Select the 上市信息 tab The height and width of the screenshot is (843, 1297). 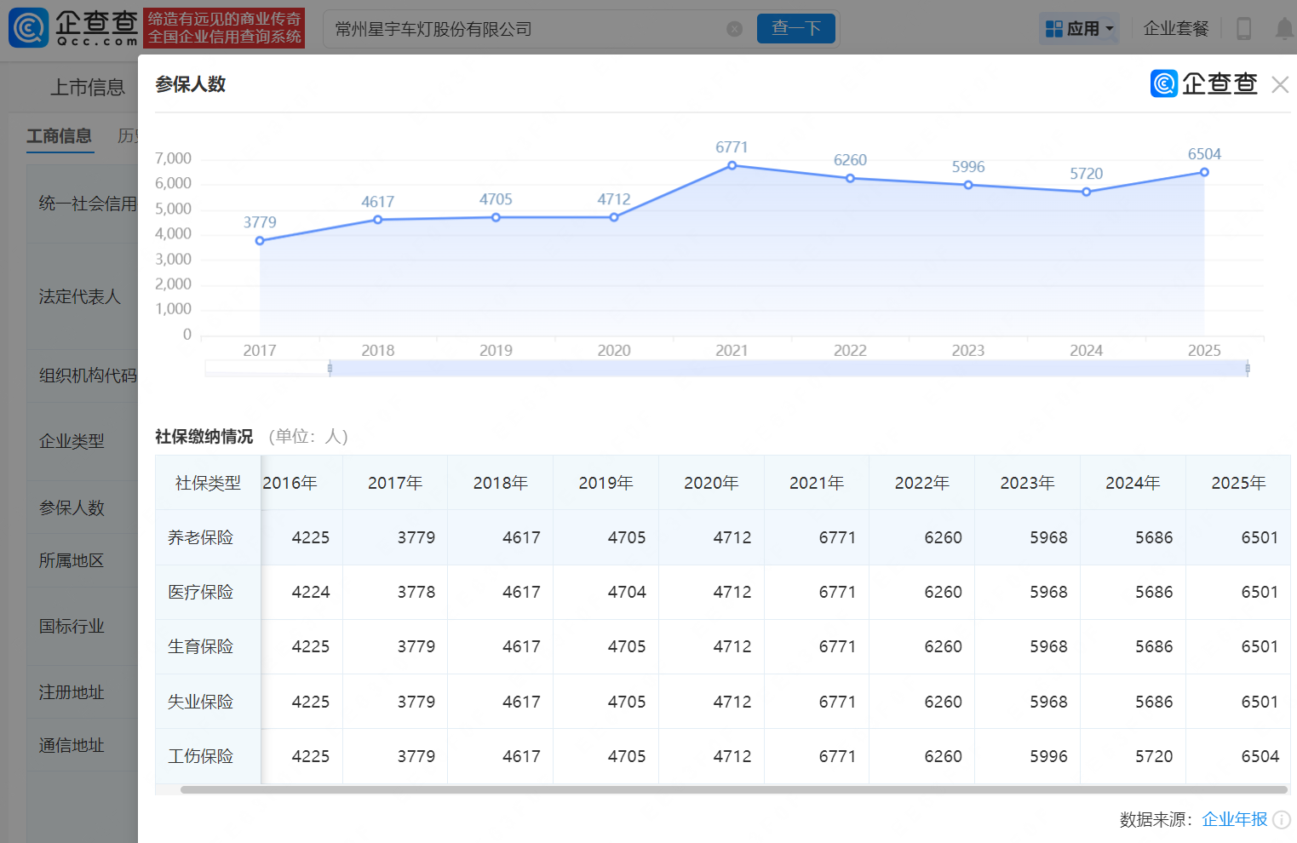(x=87, y=87)
